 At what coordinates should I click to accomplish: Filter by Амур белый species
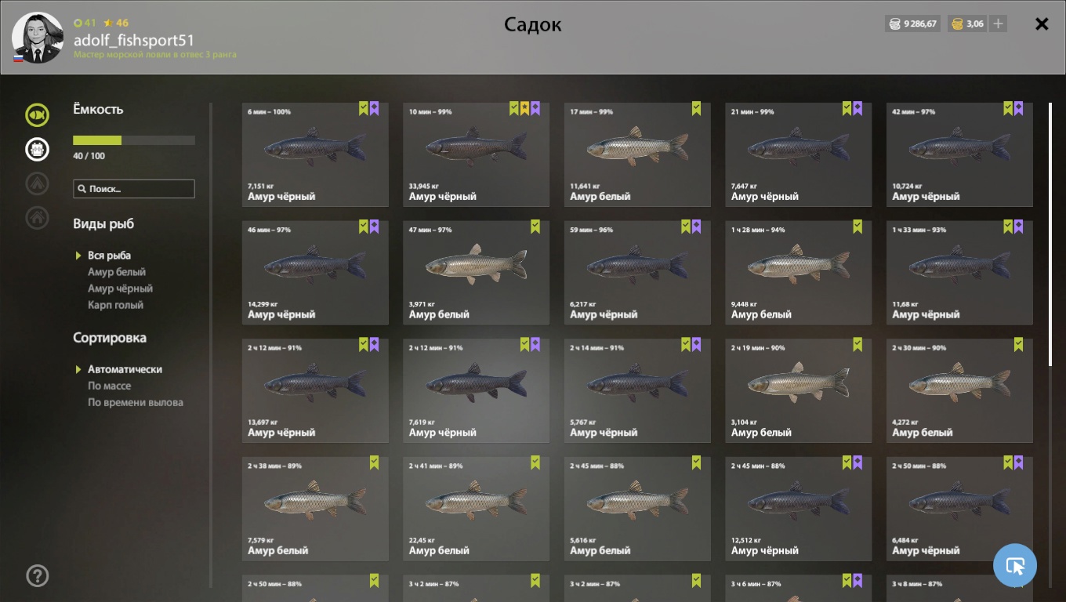point(117,272)
